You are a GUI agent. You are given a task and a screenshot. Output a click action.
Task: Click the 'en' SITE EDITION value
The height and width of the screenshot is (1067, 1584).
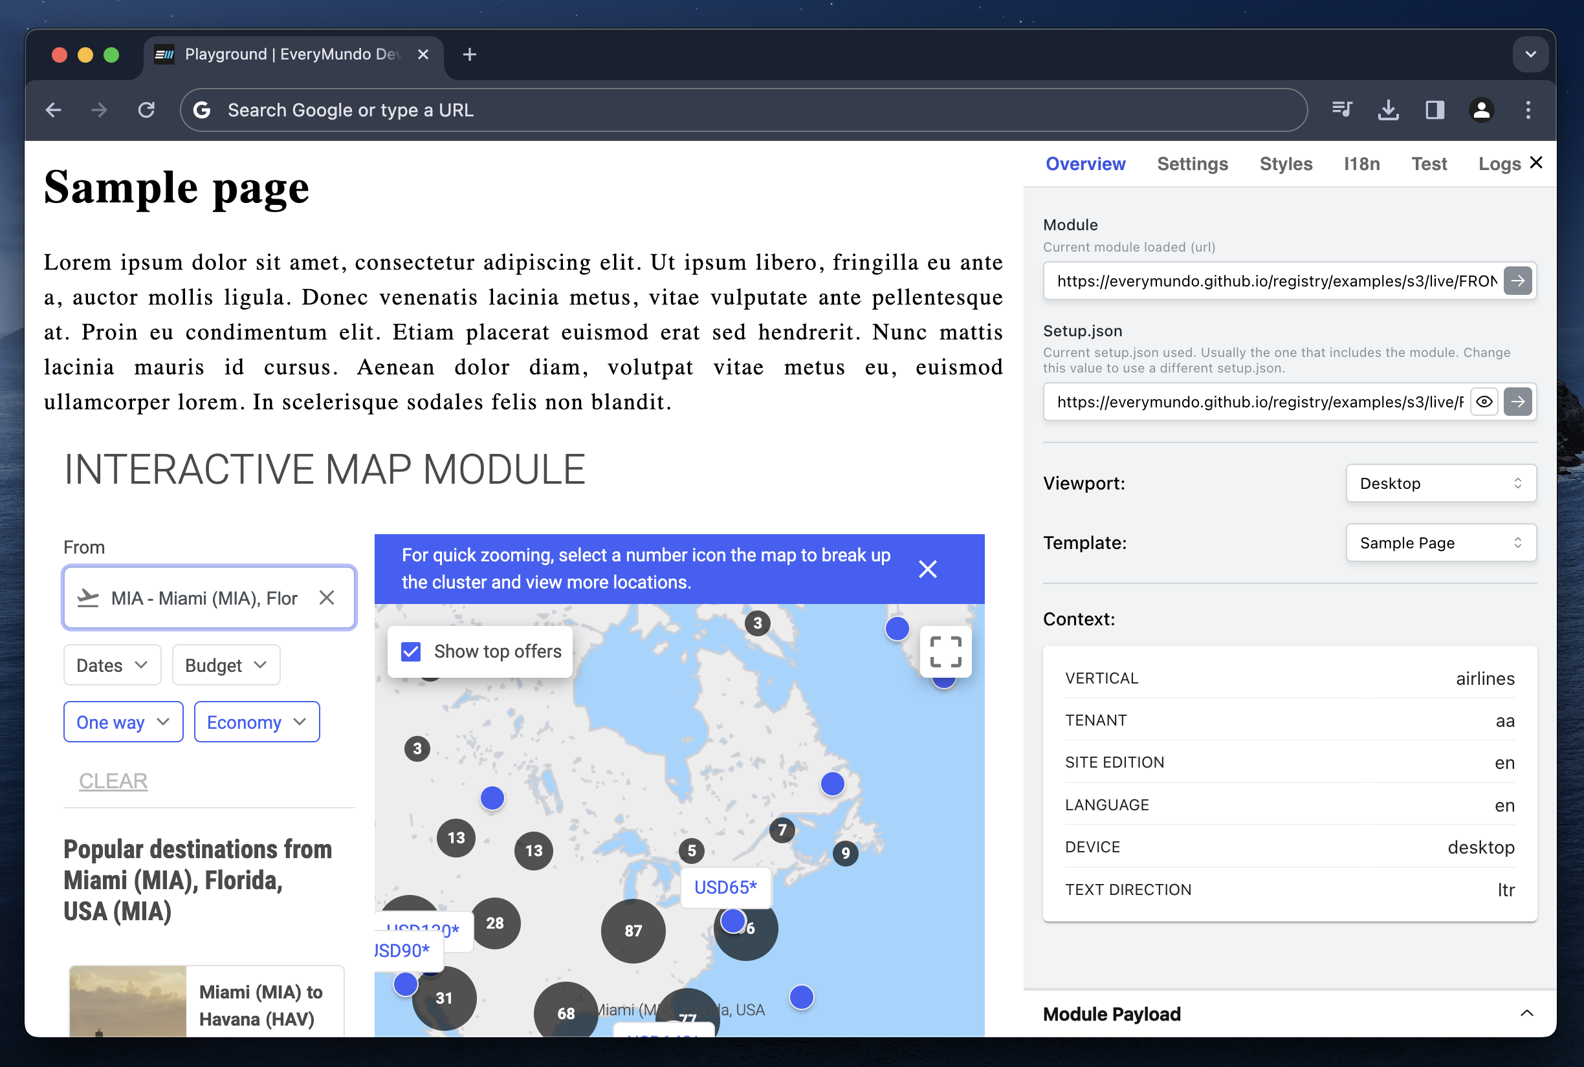tap(1504, 762)
